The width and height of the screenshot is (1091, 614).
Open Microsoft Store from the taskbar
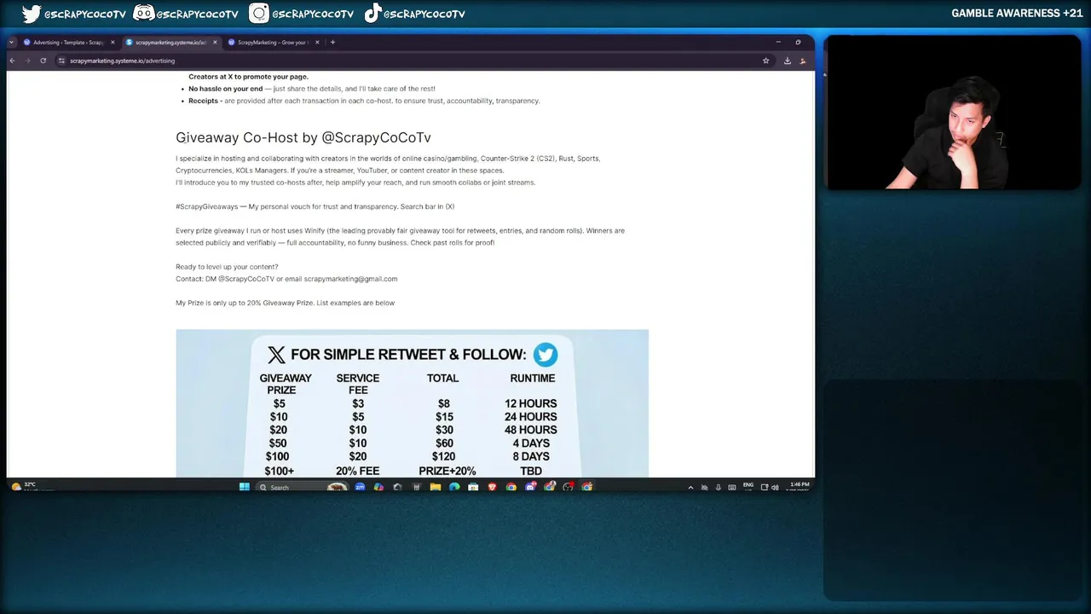click(473, 487)
